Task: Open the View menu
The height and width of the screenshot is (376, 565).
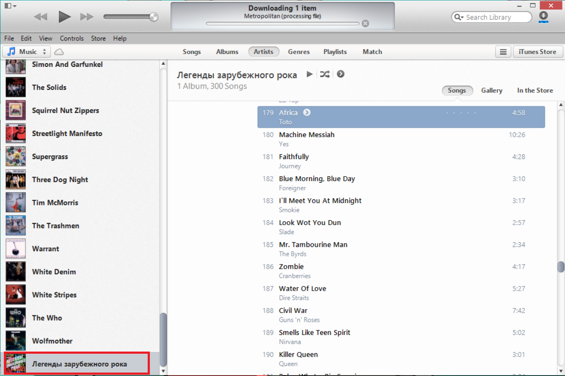Action: [x=46, y=38]
